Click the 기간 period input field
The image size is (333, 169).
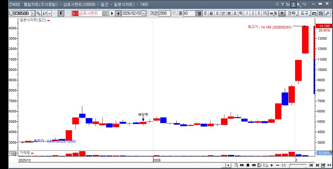164,13
